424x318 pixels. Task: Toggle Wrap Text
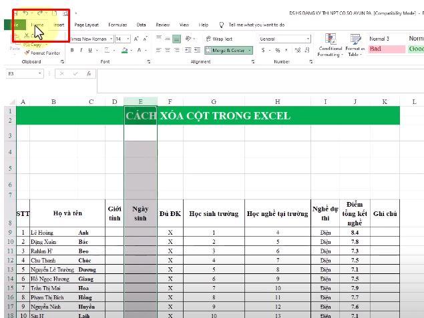click(219, 39)
